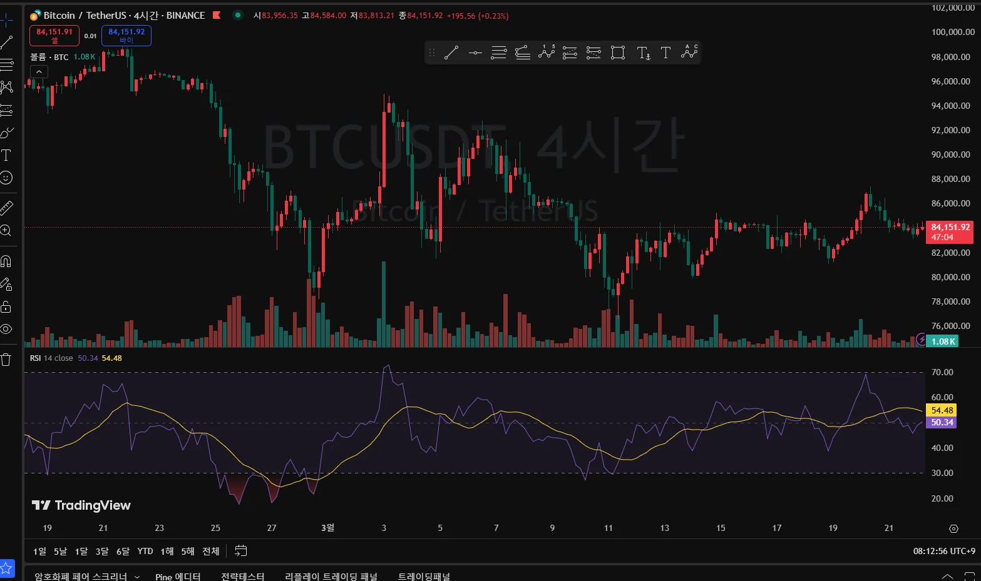Open the favorites star toolbar button
The image size is (981, 581).
pos(6,568)
